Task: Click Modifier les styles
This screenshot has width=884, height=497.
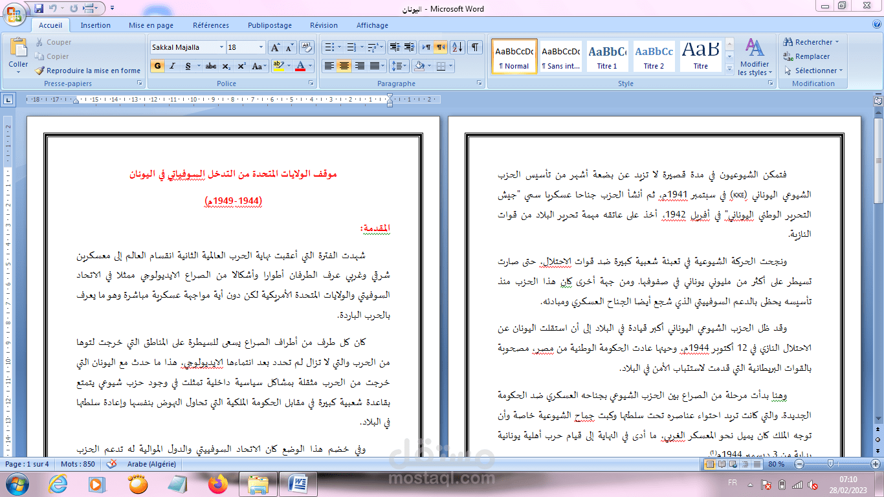Action: (x=755, y=56)
